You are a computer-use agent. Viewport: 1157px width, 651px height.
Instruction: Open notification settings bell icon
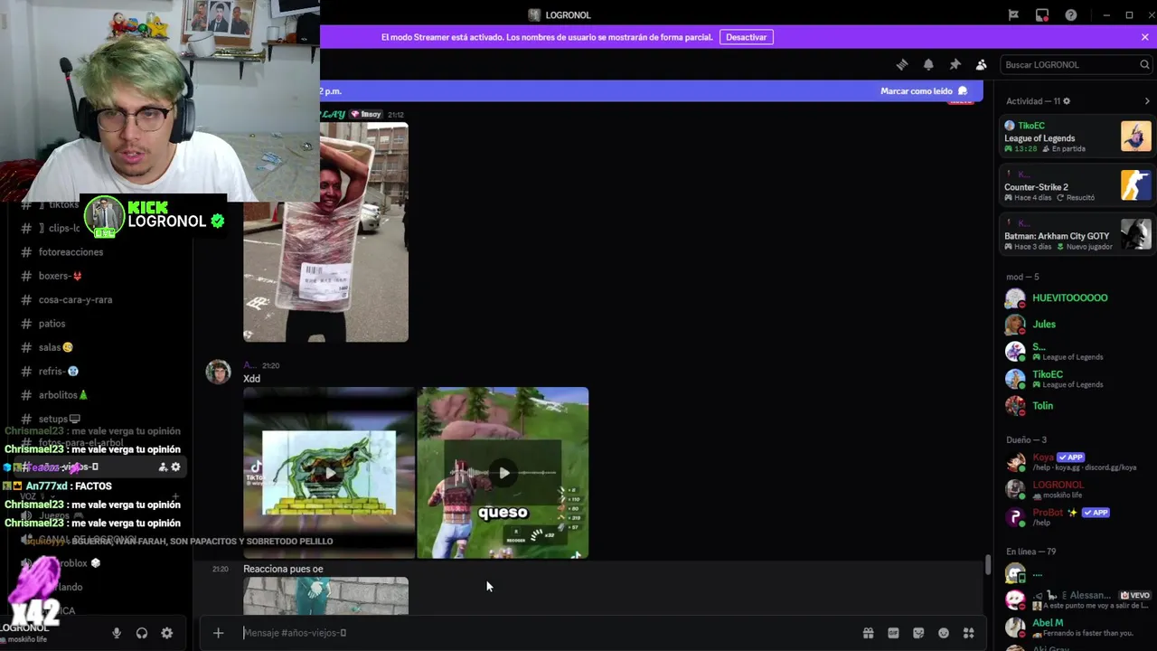928,64
